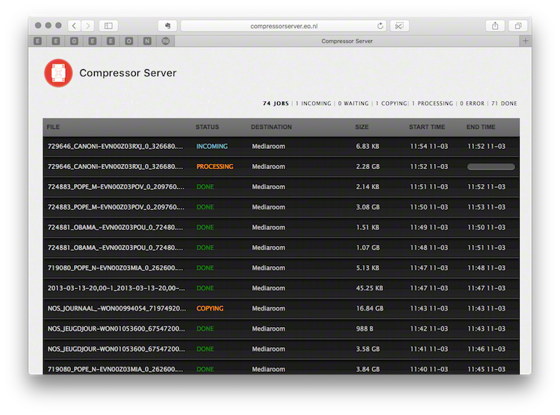This screenshot has width=560, height=415.
Task: Click the processing job's progress bar
Action: [x=491, y=167]
